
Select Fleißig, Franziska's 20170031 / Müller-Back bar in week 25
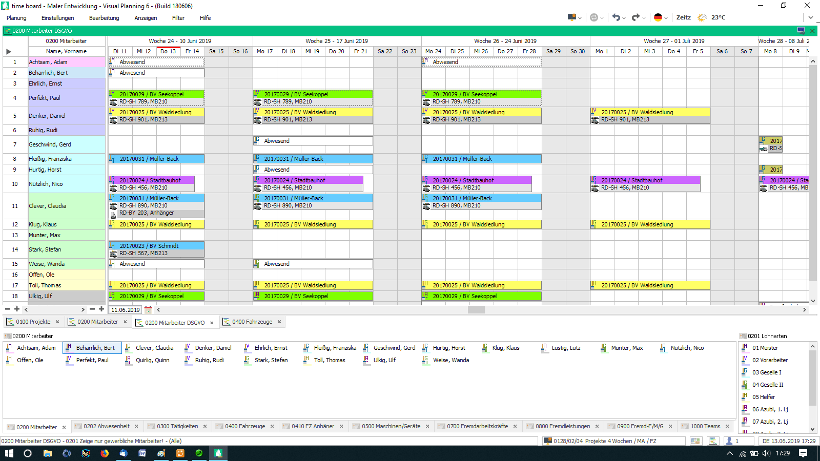[x=313, y=159]
